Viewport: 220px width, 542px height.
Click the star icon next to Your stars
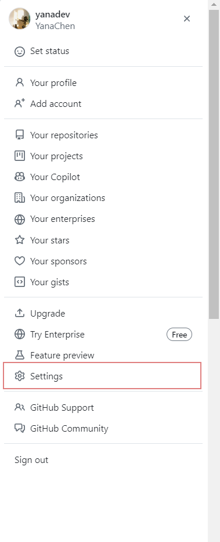click(x=20, y=240)
